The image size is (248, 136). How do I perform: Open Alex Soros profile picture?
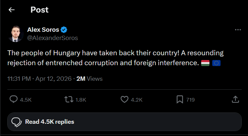pos(16,33)
